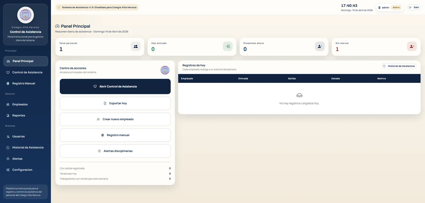Click the Alertas diamond icon in sidebar
The height and width of the screenshot is (203, 425).
(x=8, y=159)
